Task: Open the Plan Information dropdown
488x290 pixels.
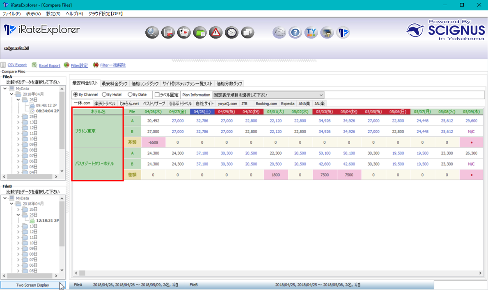Action: coord(268,95)
